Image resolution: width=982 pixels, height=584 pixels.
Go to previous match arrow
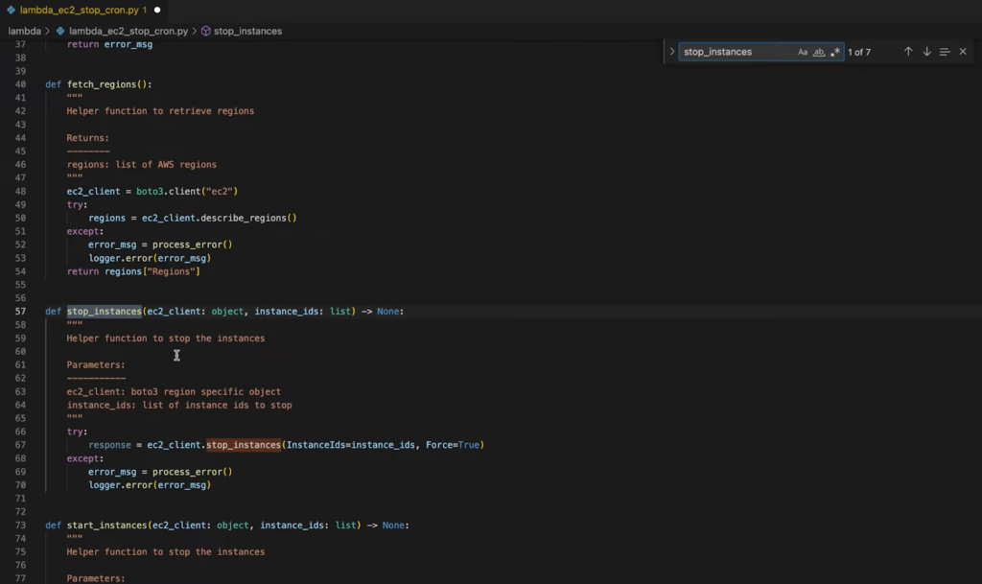pos(908,52)
